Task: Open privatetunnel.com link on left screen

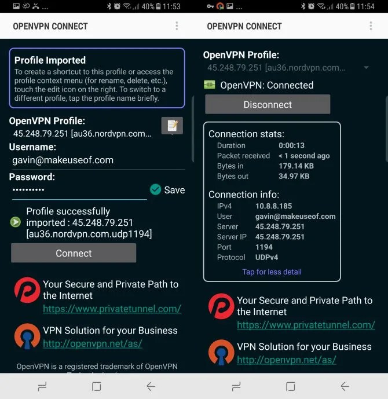Action: coord(112,309)
